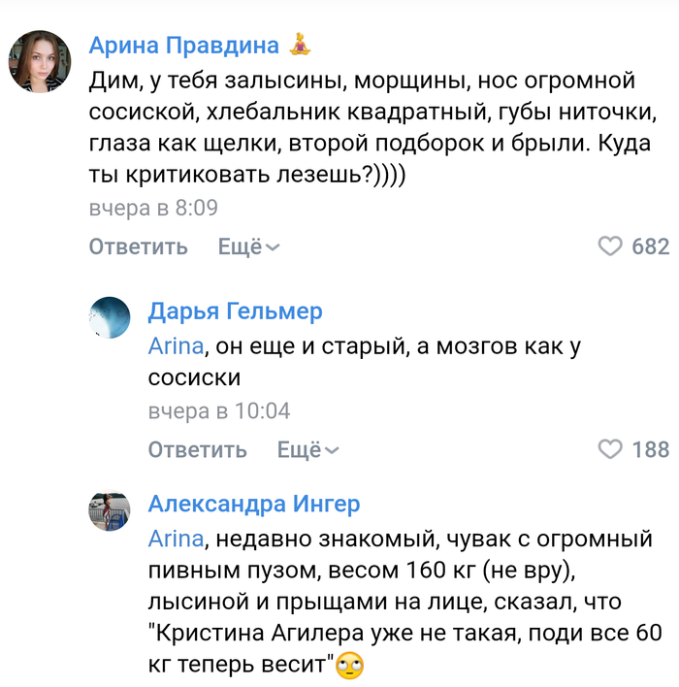Click the Arina mention in Дарья's reply

pos(176,345)
